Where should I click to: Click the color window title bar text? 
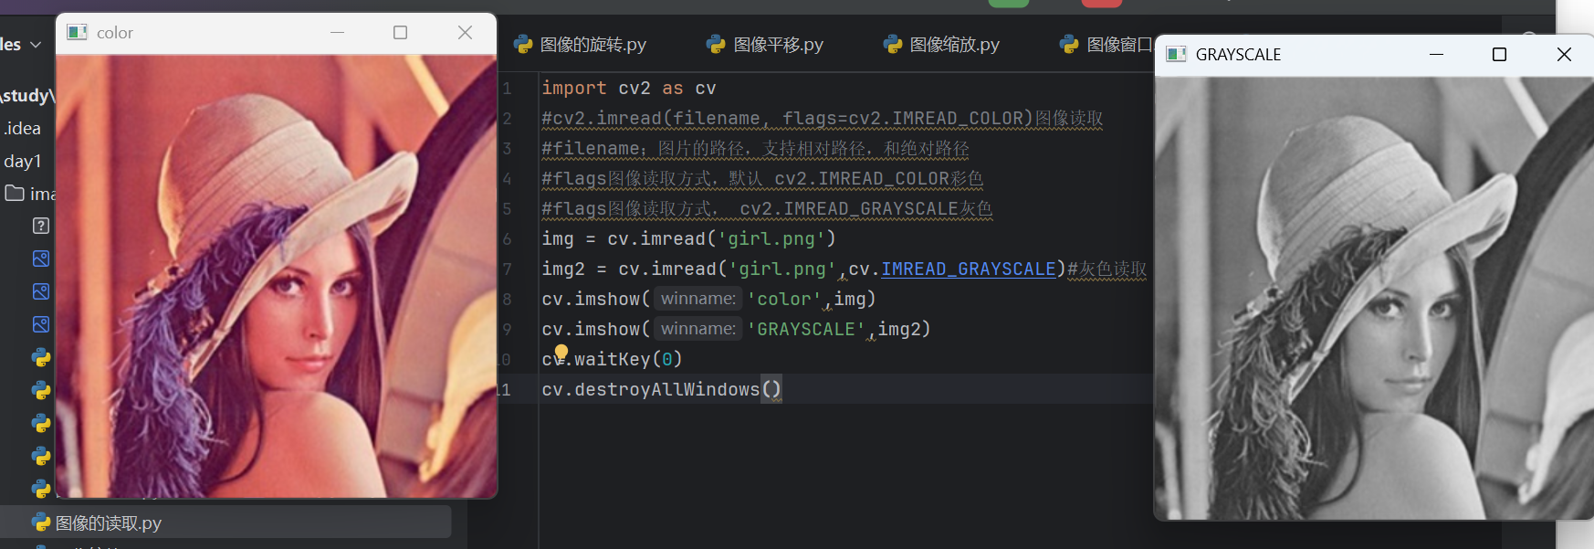coord(115,33)
